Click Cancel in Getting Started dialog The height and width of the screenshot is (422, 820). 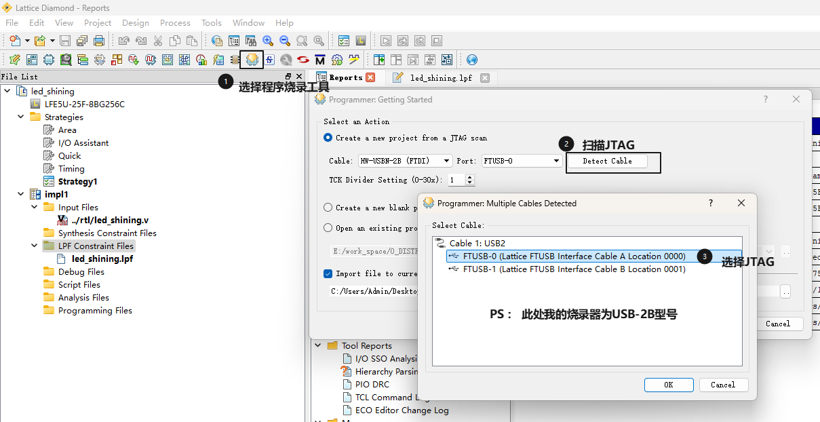tap(778, 324)
